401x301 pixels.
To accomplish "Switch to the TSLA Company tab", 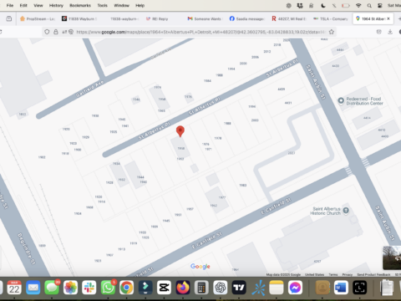I will (x=331, y=18).
